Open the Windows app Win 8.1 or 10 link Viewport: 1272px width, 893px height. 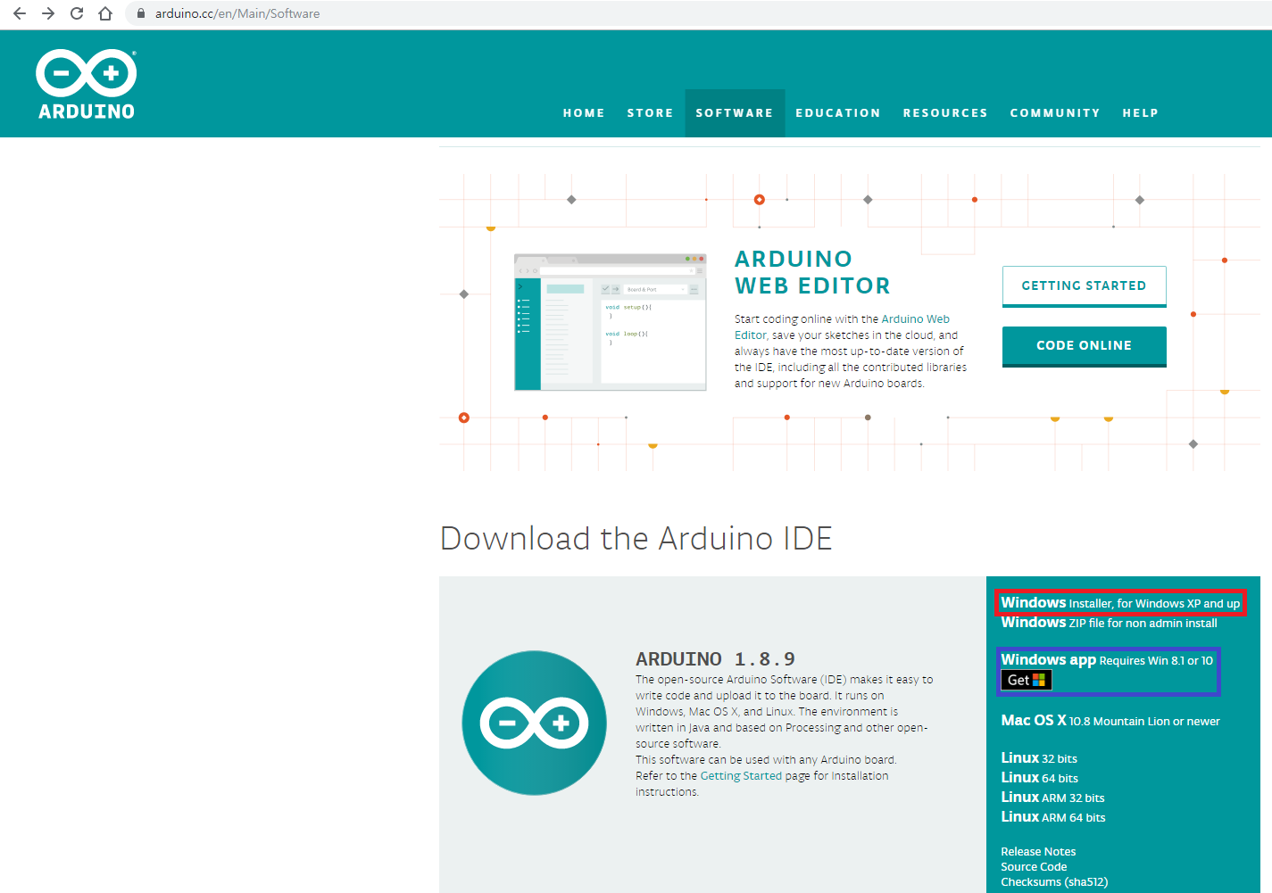tap(1107, 660)
